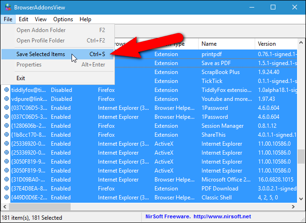
Task: Select the ScrapBook Plus name cell
Action: (x=220, y=72)
